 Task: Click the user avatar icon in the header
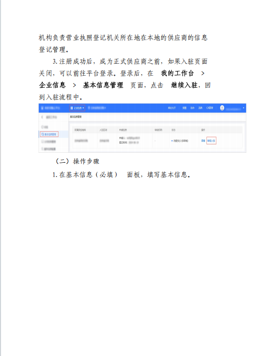click(x=222, y=108)
